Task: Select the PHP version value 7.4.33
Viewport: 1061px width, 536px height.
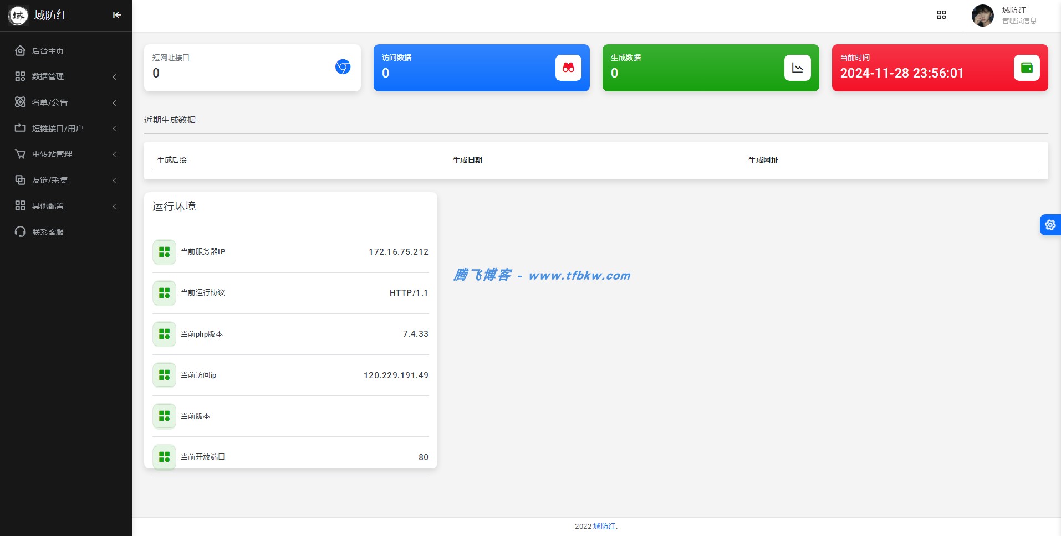Action: (x=416, y=334)
